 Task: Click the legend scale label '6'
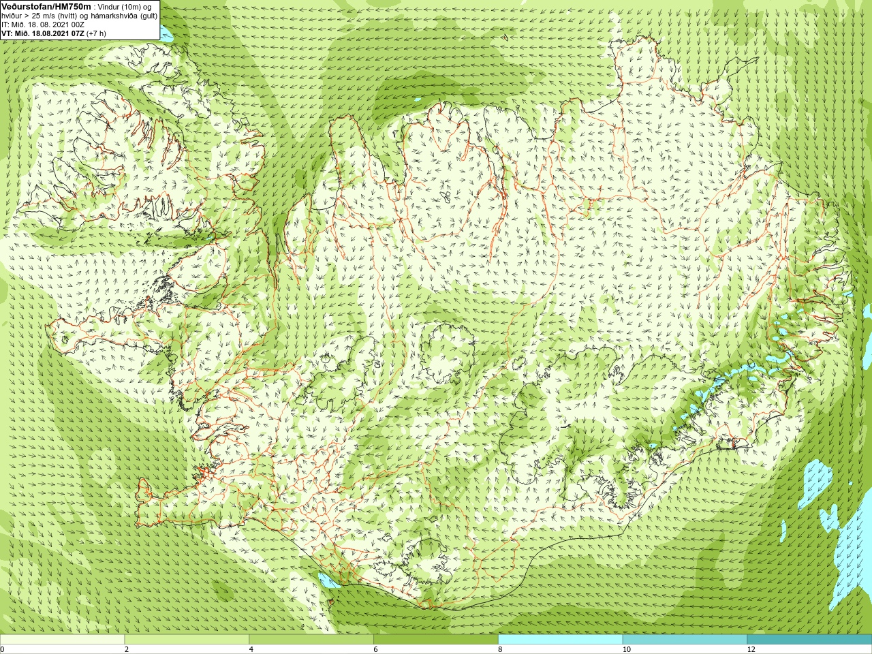click(376, 649)
